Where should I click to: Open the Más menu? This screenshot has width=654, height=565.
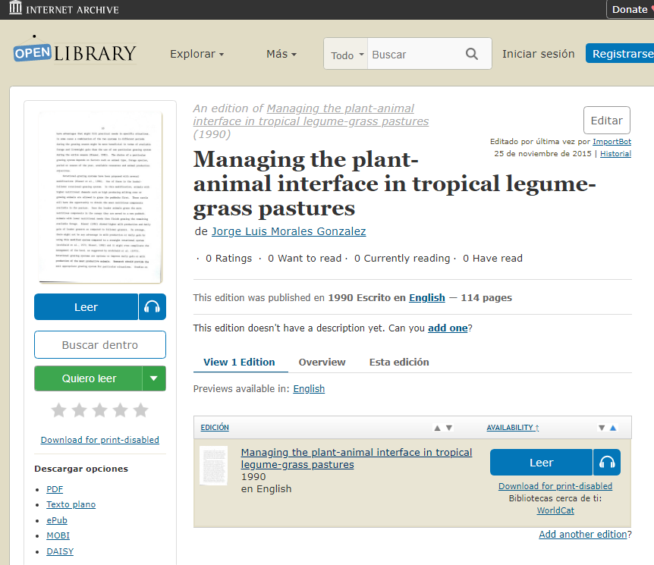point(281,54)
